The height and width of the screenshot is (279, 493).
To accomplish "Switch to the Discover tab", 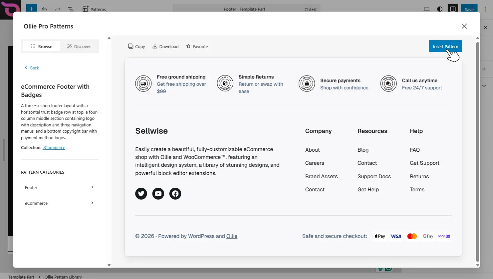I will [x=79, y=46].
